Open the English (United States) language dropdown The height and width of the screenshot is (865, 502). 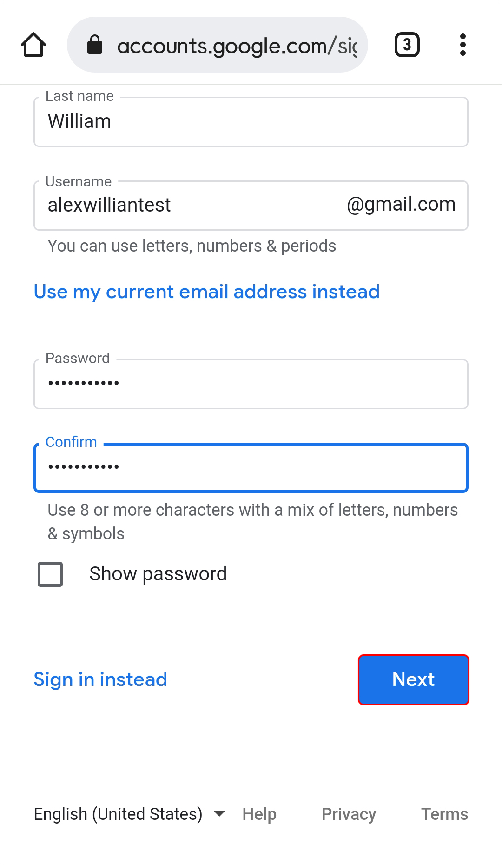[118, 814]
